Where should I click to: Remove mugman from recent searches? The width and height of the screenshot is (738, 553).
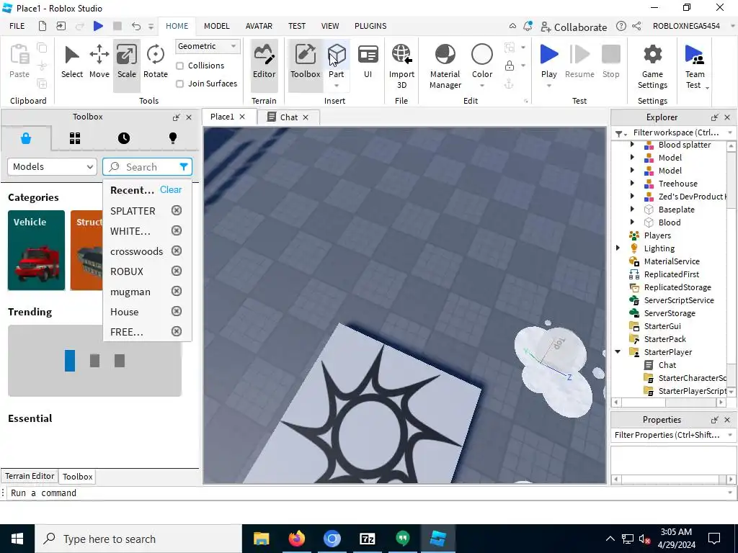tap(177, 291)
